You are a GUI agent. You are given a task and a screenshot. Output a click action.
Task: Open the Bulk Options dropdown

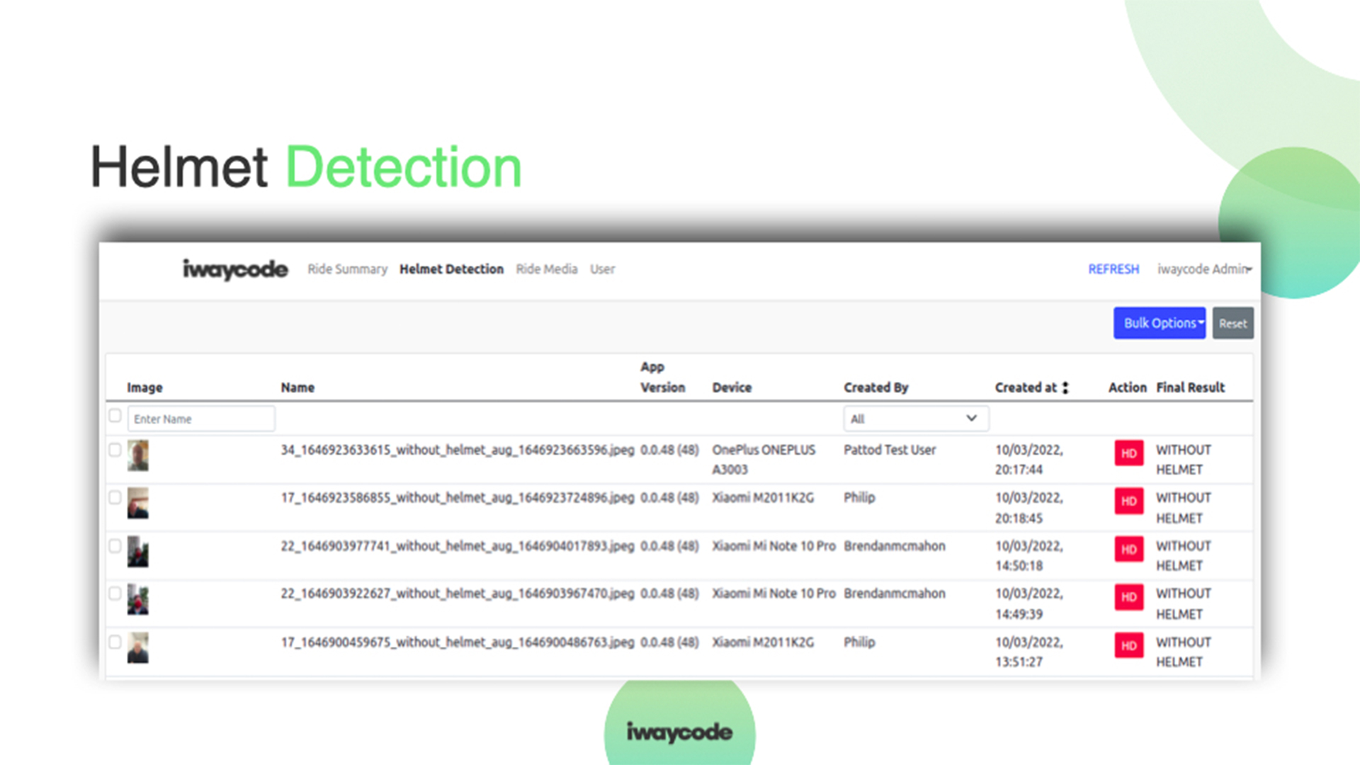pyautogui.click(x=1160, y=323)
